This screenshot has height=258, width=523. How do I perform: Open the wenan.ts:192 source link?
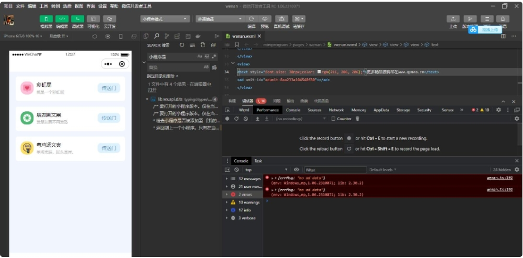(499, 178)
